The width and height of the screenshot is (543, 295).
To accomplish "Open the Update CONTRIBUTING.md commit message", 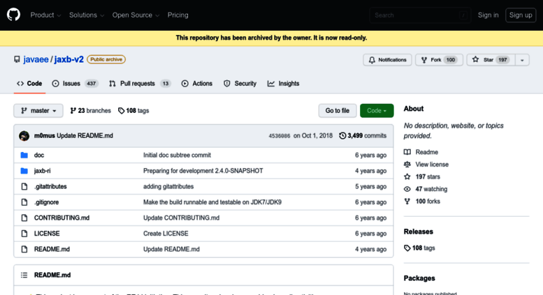I will 182,218.
